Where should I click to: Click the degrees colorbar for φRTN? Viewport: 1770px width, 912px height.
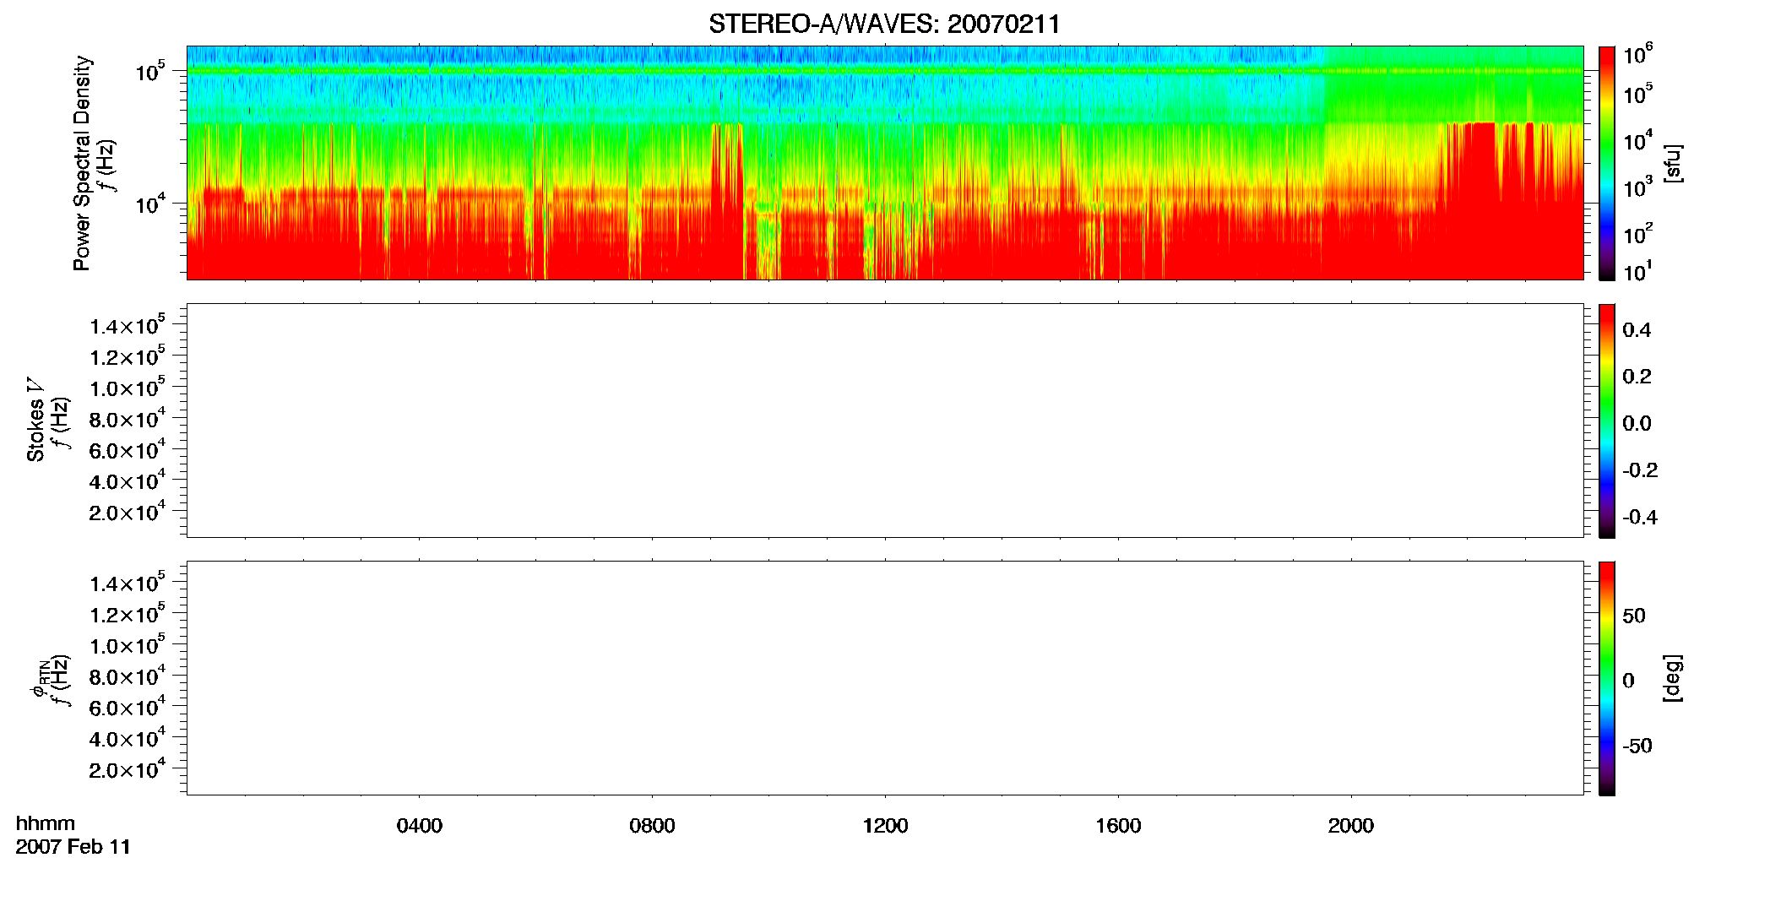(x=1607, y=678)
